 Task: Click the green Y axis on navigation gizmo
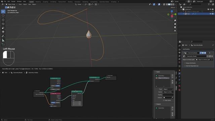click(x=175, y=14)
